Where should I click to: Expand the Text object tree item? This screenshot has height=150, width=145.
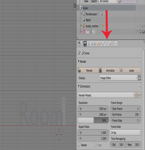tap(81, 32)
